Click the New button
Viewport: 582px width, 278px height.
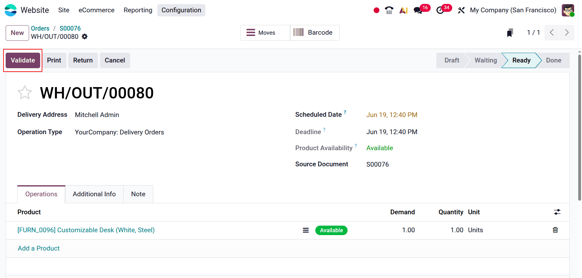[x=17, y=33]
